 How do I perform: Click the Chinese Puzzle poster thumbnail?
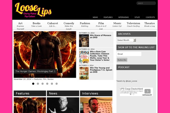(84, 57)
